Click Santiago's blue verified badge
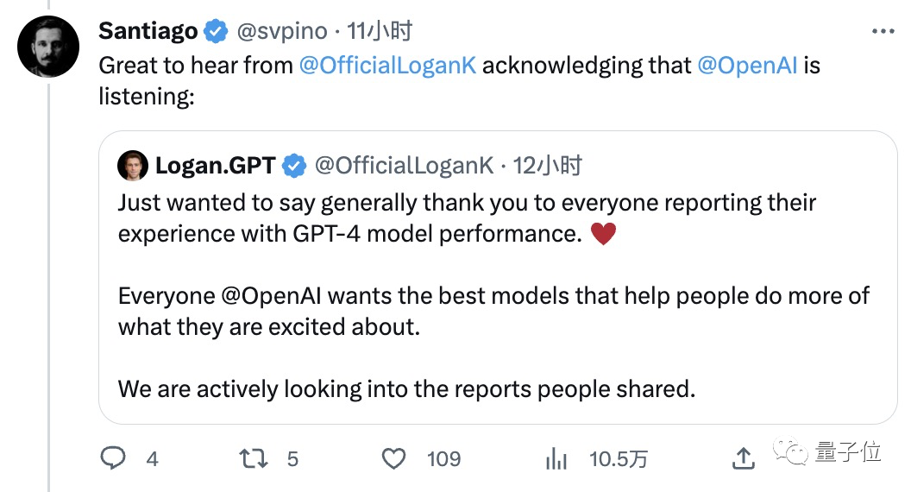Image resolution: width=911 pixels, height=492 pixels. point(216,32)
